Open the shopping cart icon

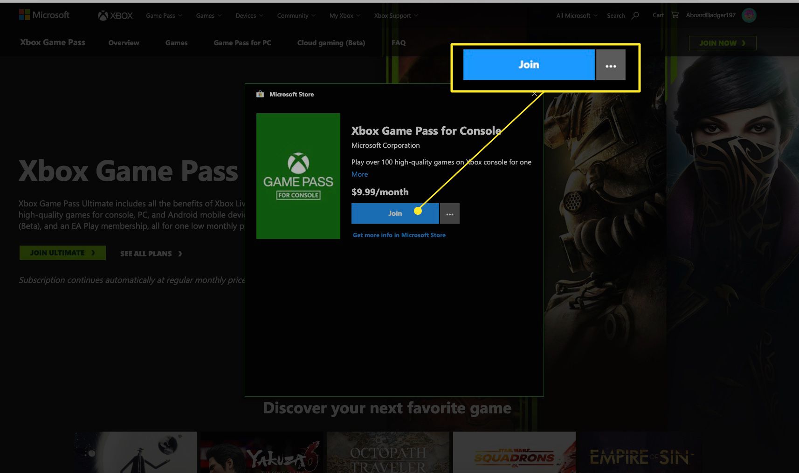click(675, 15)
